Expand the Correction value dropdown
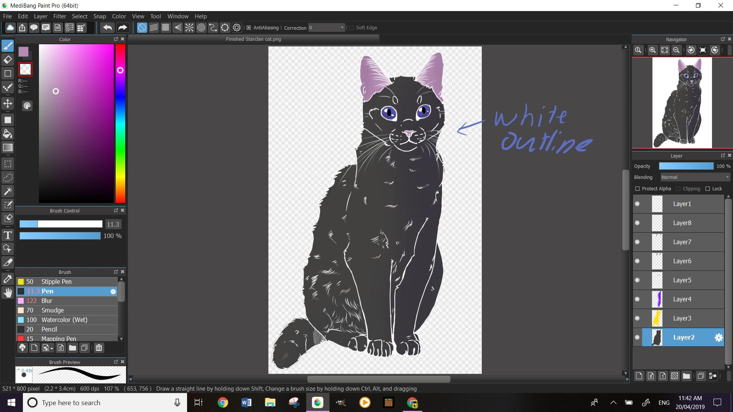This screenshot has width=733, height=412. click(342, 27)
